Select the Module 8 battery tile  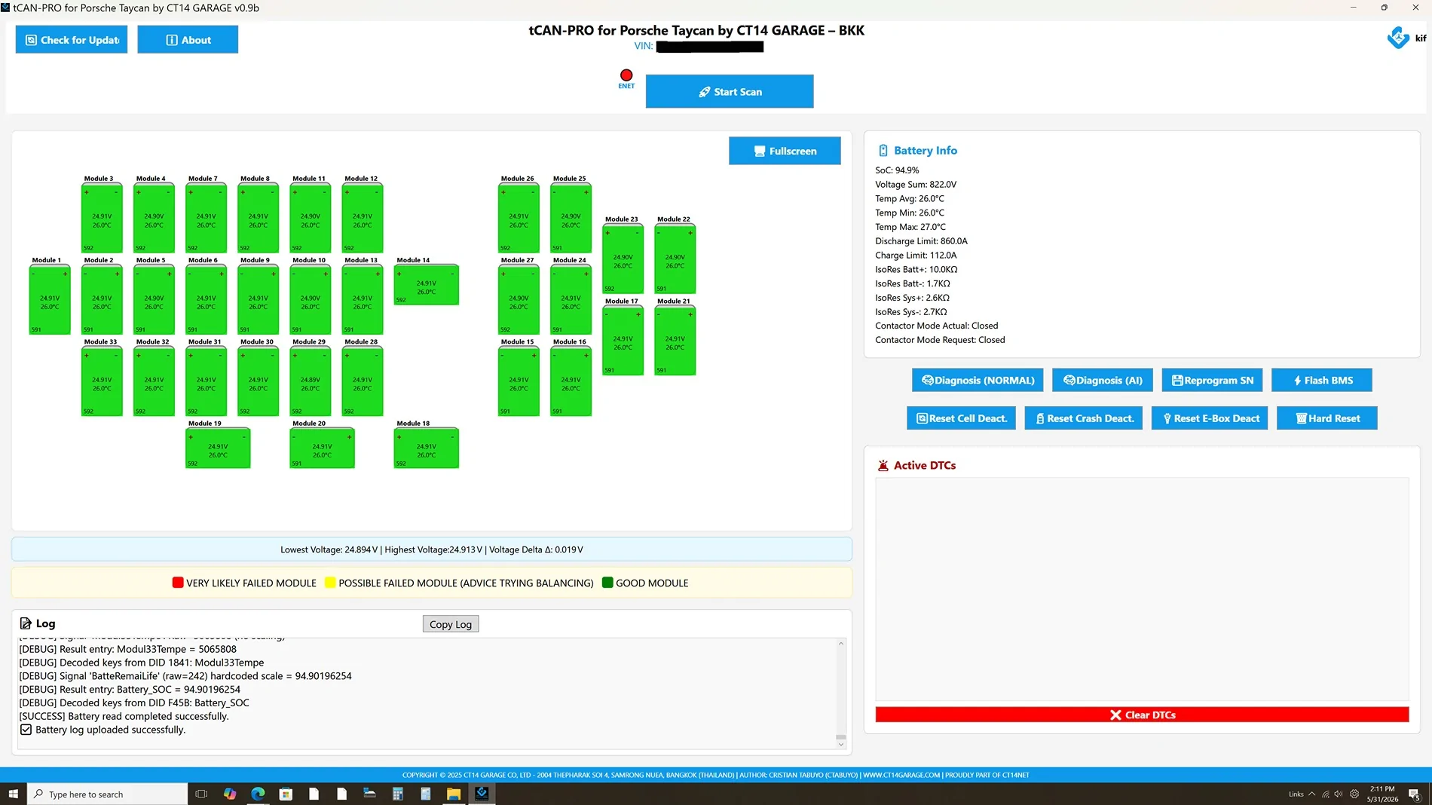click(258, 218)
